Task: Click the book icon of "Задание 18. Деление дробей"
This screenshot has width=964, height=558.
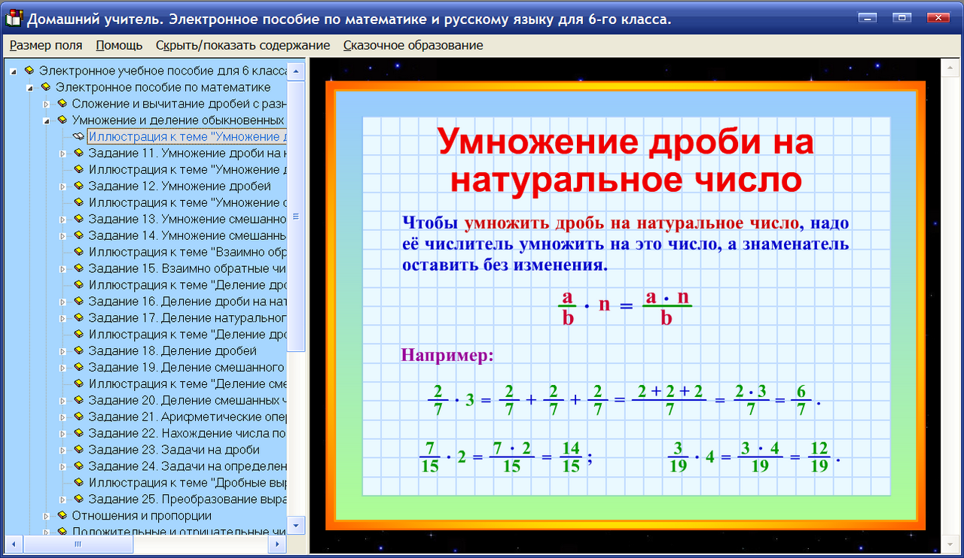Action: (78, 351)
